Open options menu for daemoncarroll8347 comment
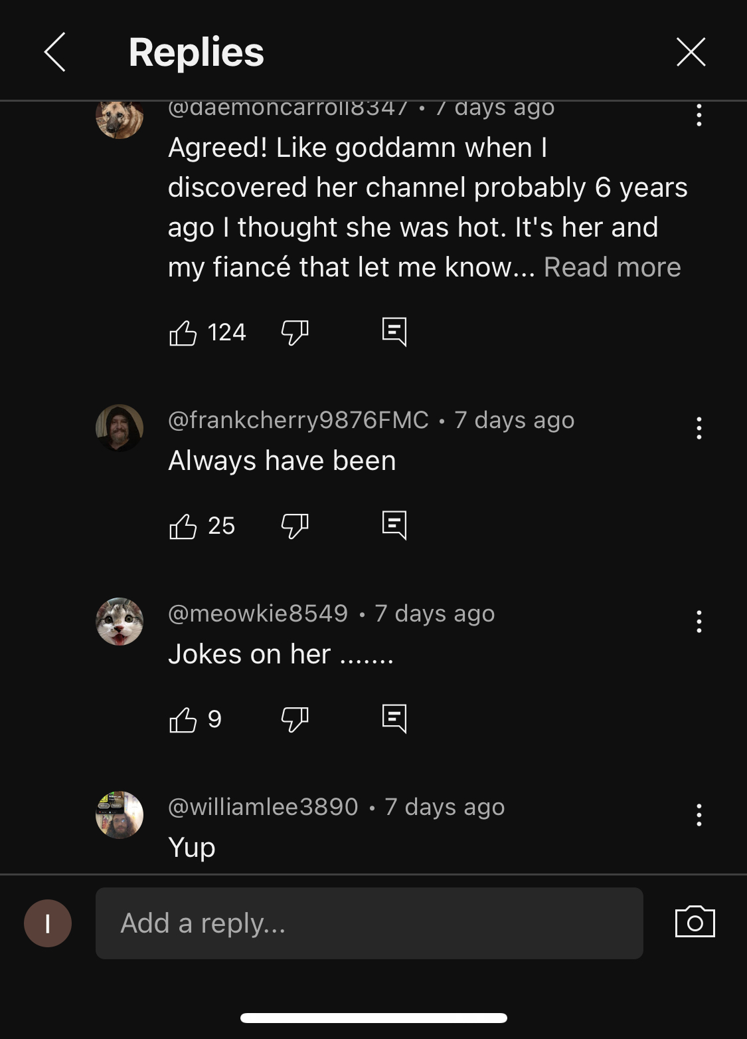Image resolution: width=747 pixels, height=1039 pixels. [699, 116]
